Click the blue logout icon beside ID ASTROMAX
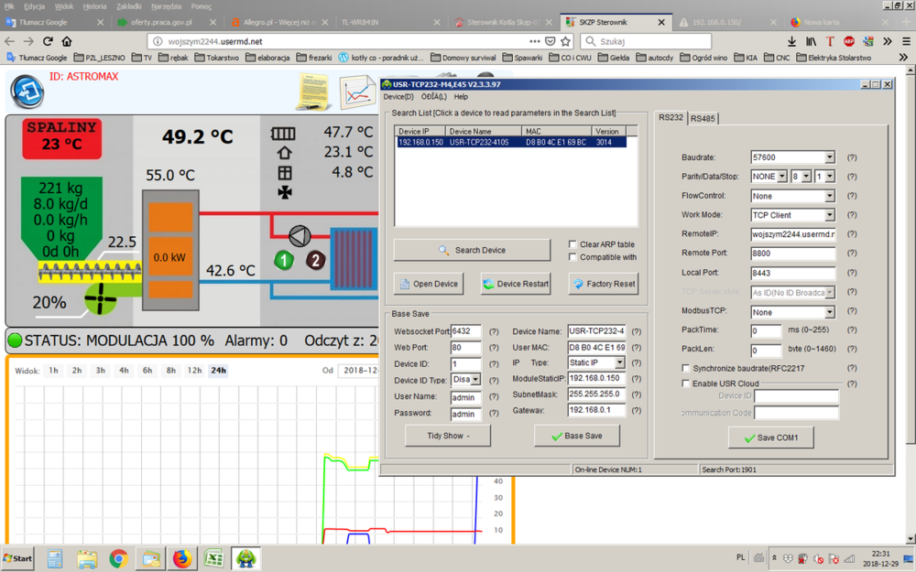 pos(27,91)
